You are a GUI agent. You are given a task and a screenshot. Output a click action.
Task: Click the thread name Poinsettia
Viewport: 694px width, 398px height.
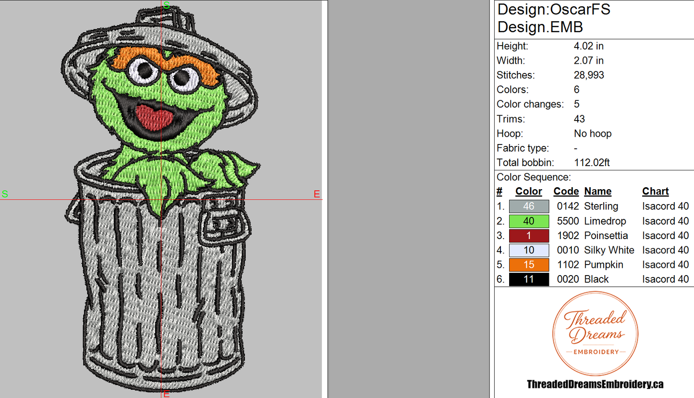606,236
